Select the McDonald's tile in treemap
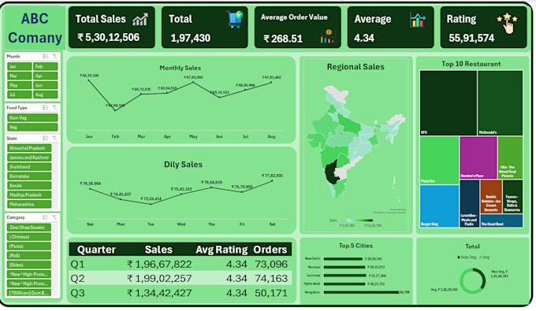536x311 pixels. [x=500, y=103]
